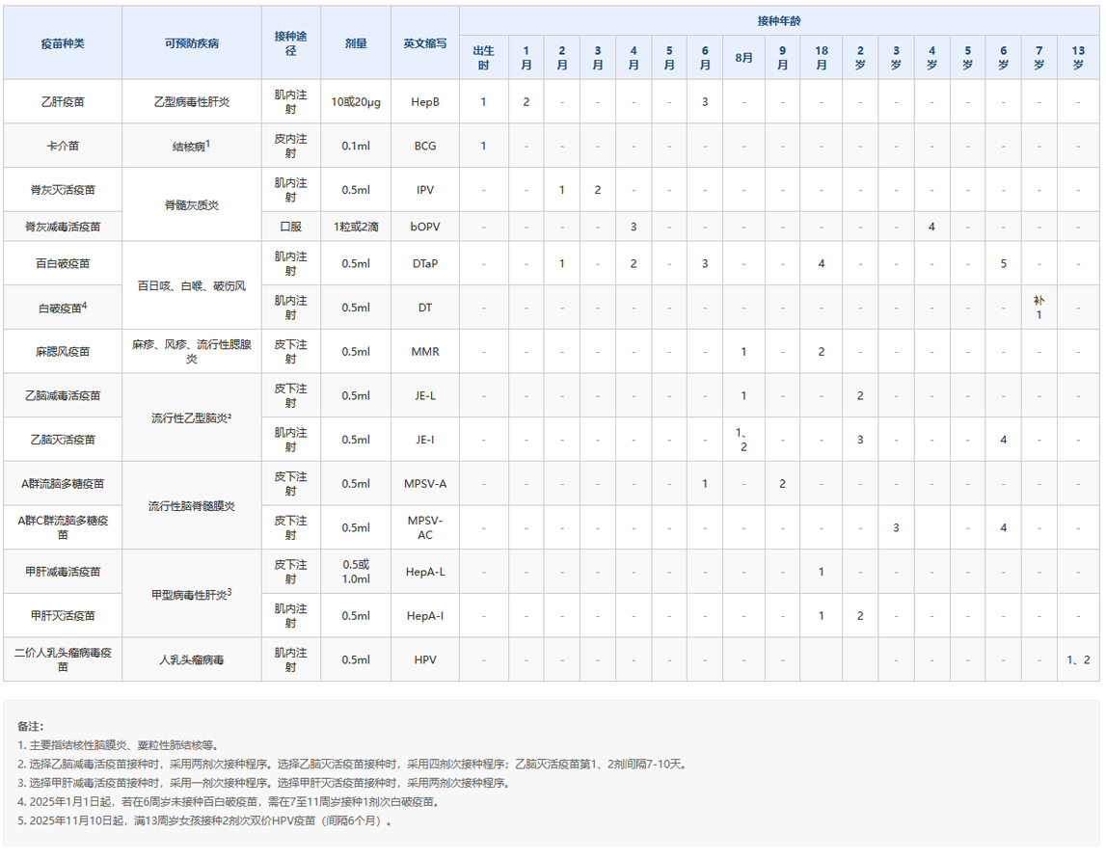The image size is (1106, 860).
Task: Click the 乙肝疫苗 vaccine name cell
Action: (x=63, y=101)
